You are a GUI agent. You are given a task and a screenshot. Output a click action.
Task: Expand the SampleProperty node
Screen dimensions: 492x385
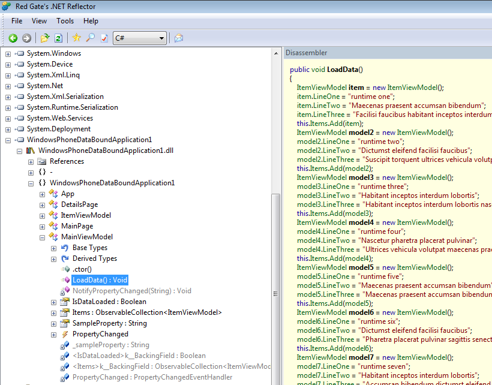click(x=53, y=324)
